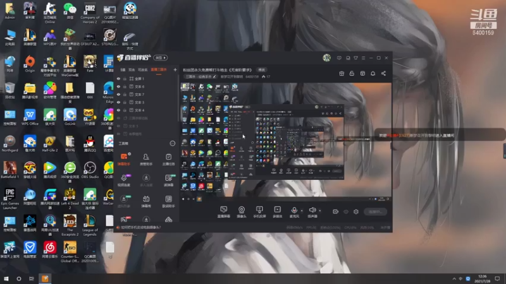Click the share icon in header

(x=383, y=74)
